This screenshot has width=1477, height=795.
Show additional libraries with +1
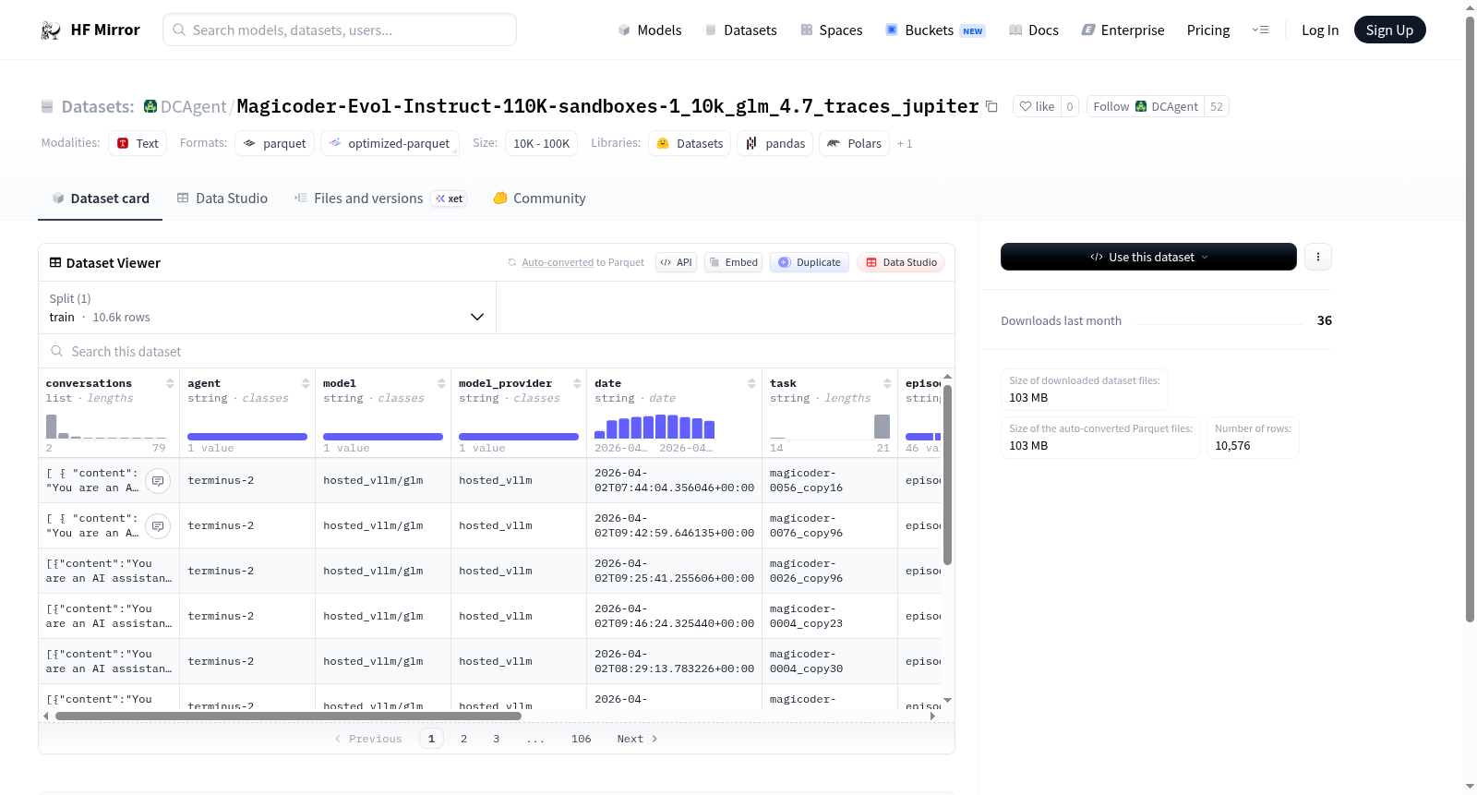point(905,144)
